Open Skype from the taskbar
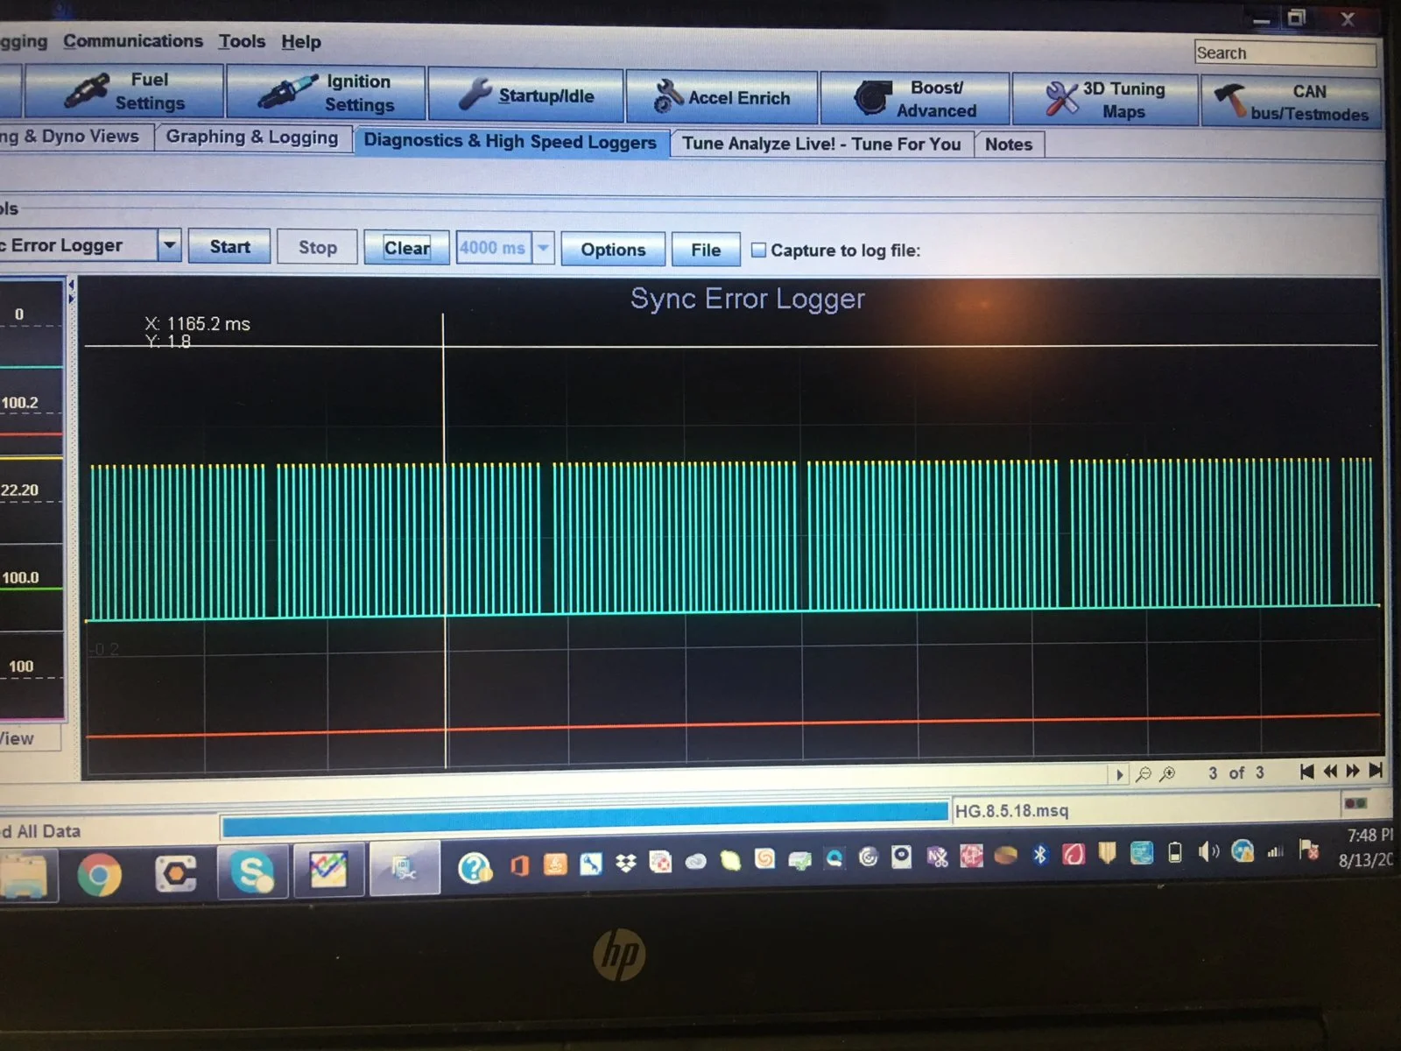The width and height of the screenshot is (1401, 1051). (252, 872)
